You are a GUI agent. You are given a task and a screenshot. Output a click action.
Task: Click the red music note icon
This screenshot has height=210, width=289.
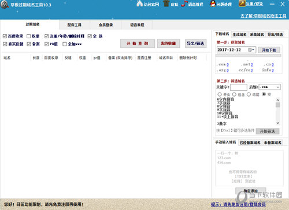pos(184,3)
